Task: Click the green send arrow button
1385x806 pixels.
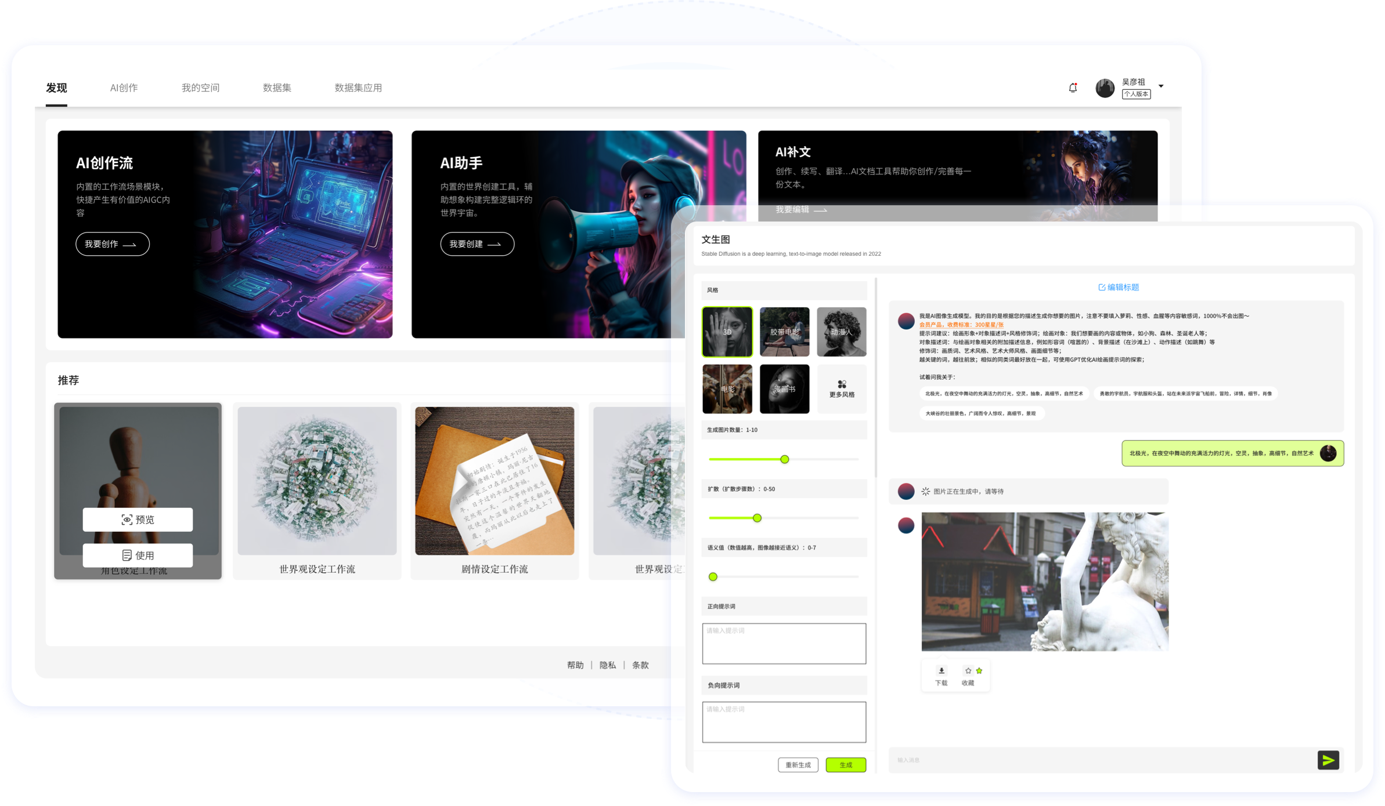Action: click(x=1328, y=760)
